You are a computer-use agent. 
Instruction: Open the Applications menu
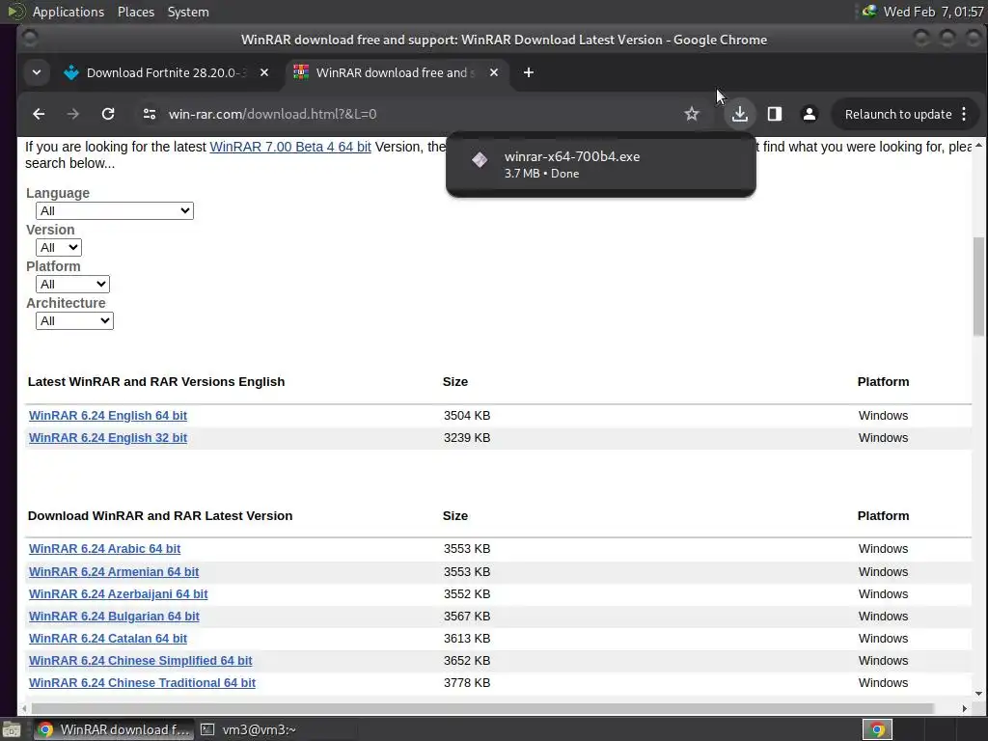(x=69, y=12)
